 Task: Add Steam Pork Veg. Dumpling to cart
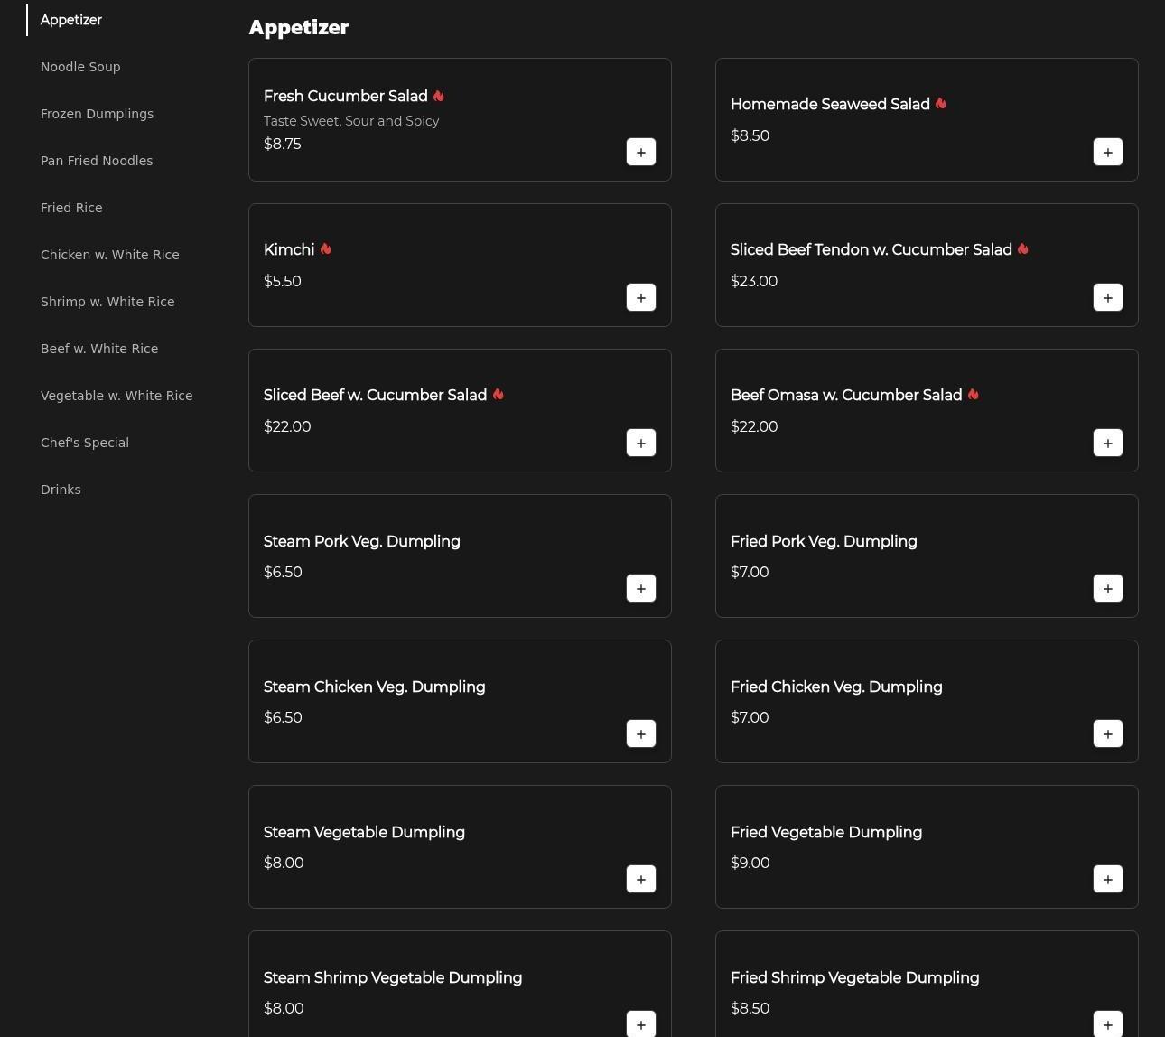(640, 588)
